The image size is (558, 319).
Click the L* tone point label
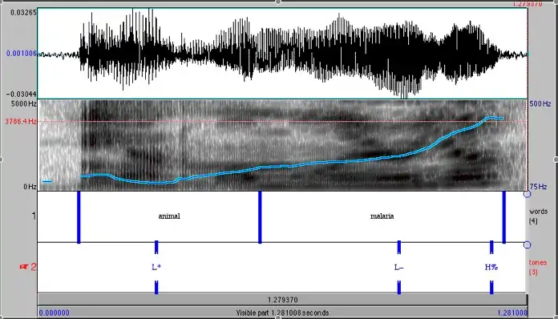pyautogui.click(x=156, y=267)
